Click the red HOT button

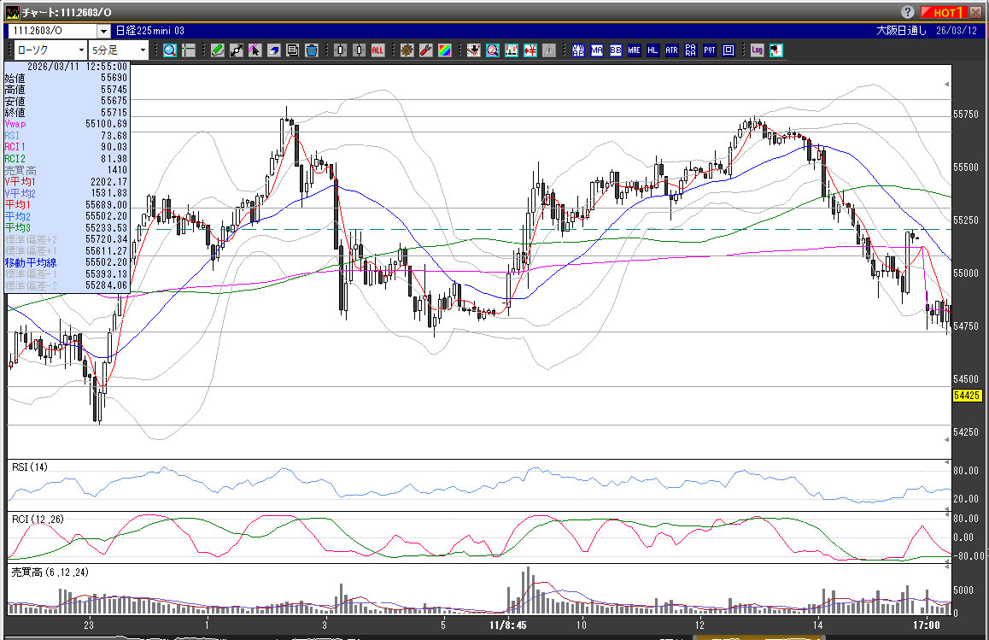(944, 12)
